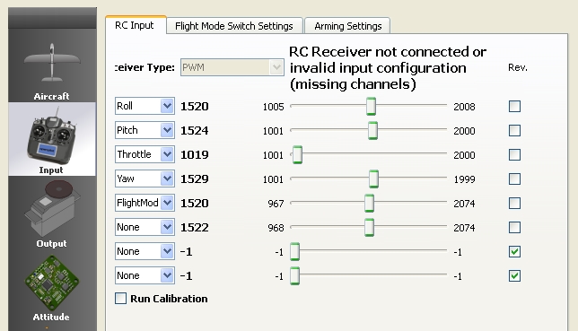Click the FlightMode minimum value 967

tap(276, 204)
